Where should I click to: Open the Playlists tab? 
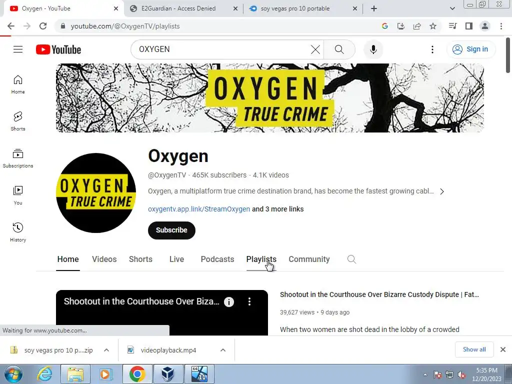tap(261, 259)
